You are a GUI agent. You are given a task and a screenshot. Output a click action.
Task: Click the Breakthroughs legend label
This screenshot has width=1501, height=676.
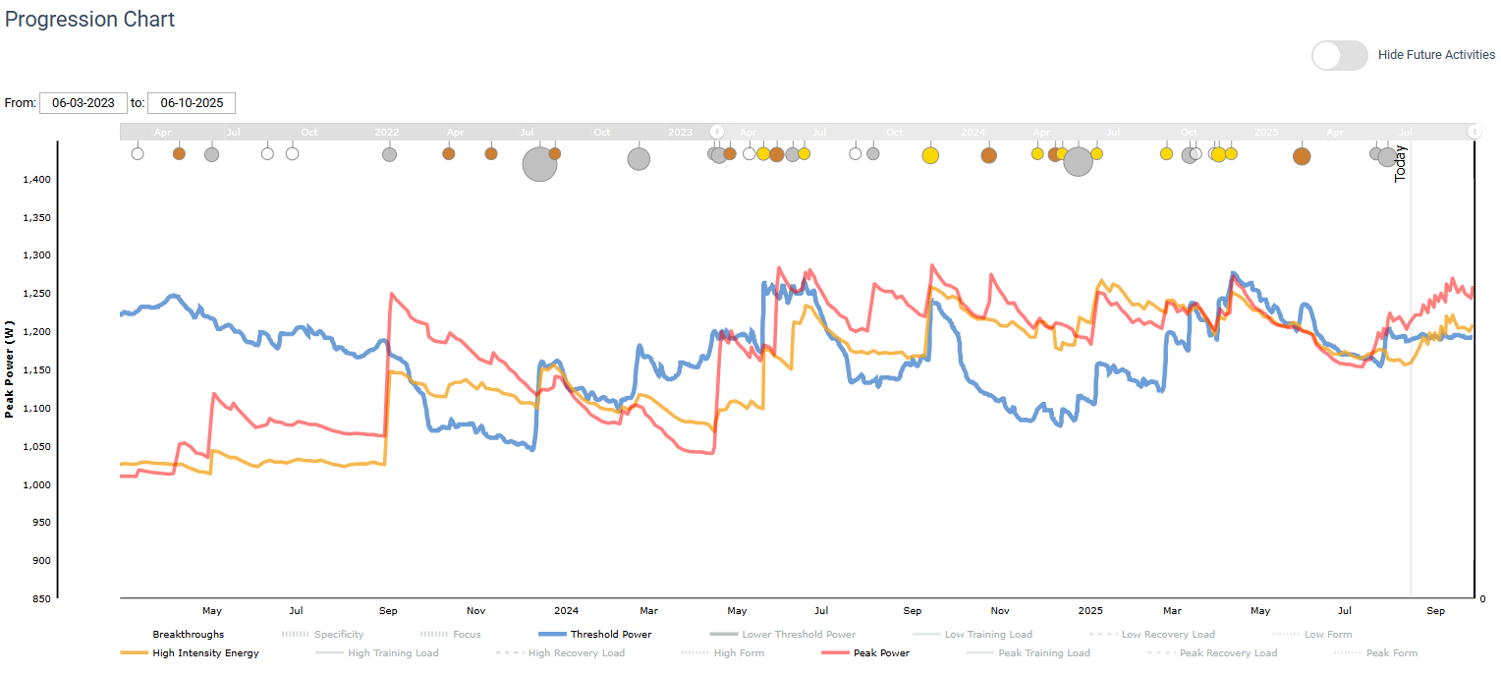coord(188,635)
